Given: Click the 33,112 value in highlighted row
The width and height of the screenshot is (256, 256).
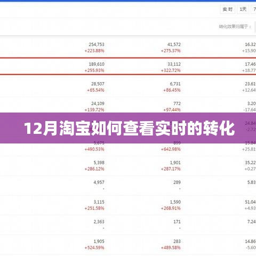Looking at the screenshot, I should point(174,64).
